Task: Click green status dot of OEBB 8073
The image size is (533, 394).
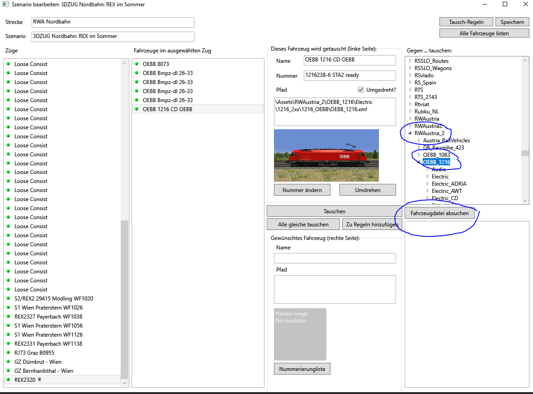Action: (137, 64)
